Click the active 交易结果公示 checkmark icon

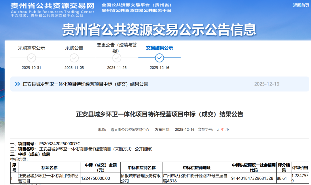160,58
